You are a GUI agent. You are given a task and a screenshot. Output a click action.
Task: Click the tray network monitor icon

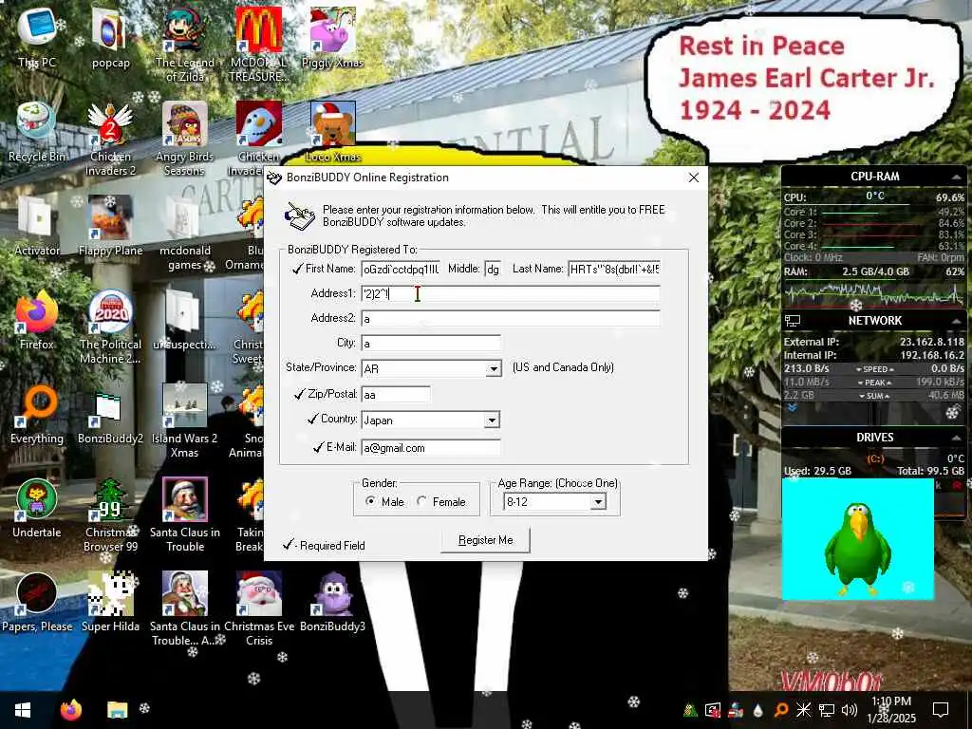pyautogui.click(x=827, y=710)
